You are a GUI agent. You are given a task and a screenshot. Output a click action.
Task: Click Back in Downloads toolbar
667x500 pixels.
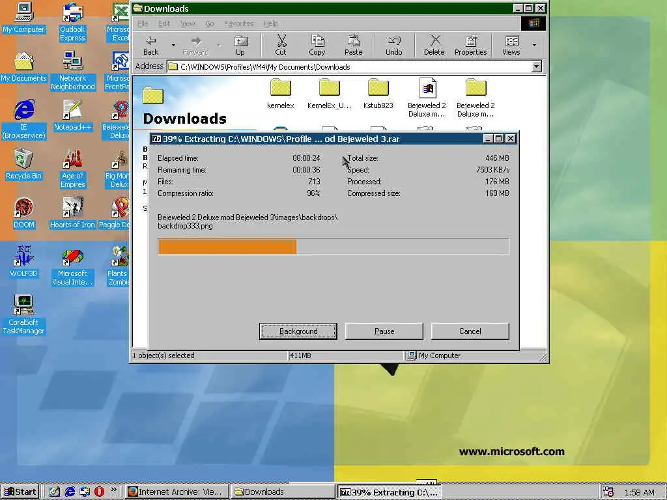pos(150,46)
